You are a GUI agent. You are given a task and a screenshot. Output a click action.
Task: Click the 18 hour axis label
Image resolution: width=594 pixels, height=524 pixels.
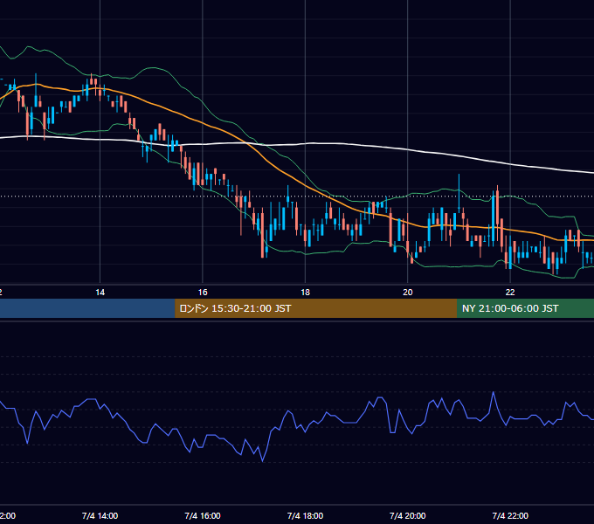306,293
